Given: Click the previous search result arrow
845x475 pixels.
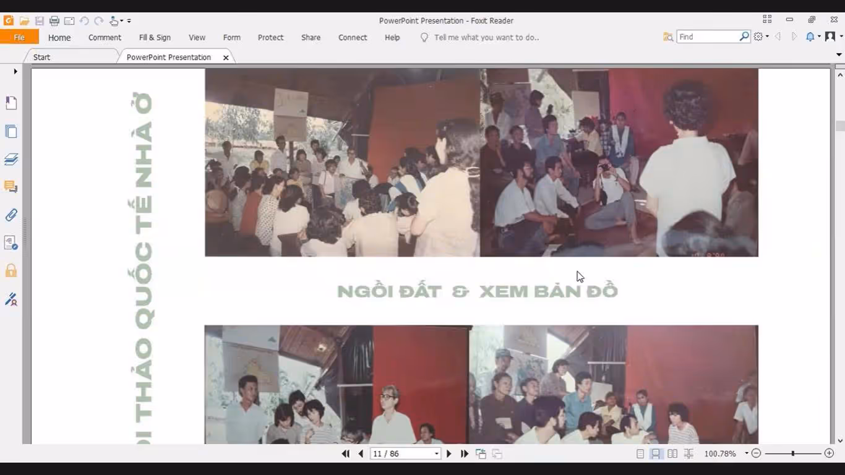Looking at the screenshot, I should [x=778, y=37].
